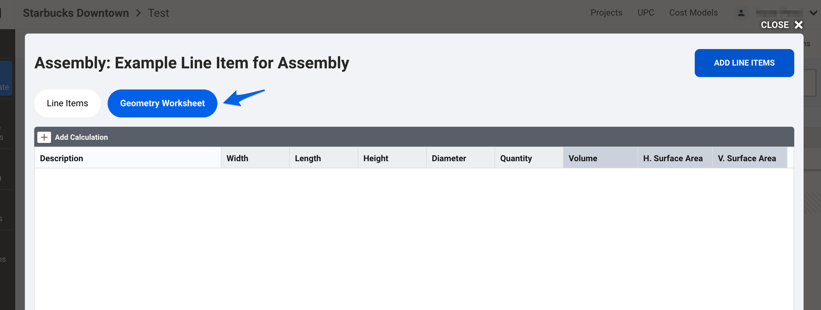Select the Width column header
The image size is (821, 310).
pyautogui.click(x=237, y=158)
